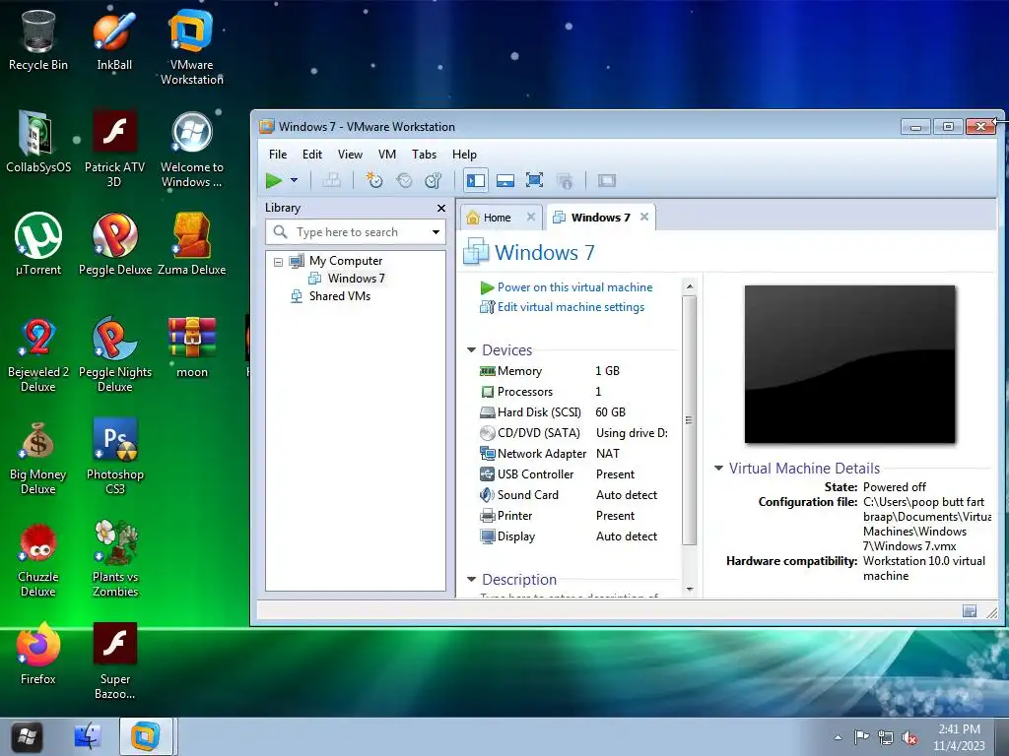This screenshot has width=1009, height=756.
Task: Select the Peggle Deluxe desktop icon
Action: [115, 244]
